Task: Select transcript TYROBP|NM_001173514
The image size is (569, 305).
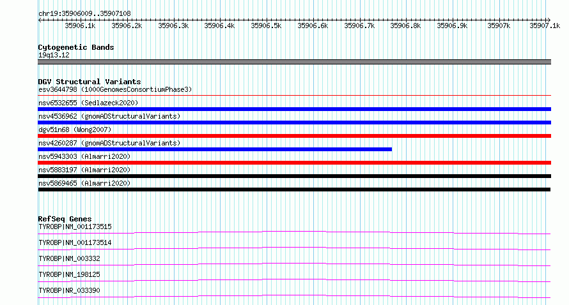Action: tap(75, 242)
